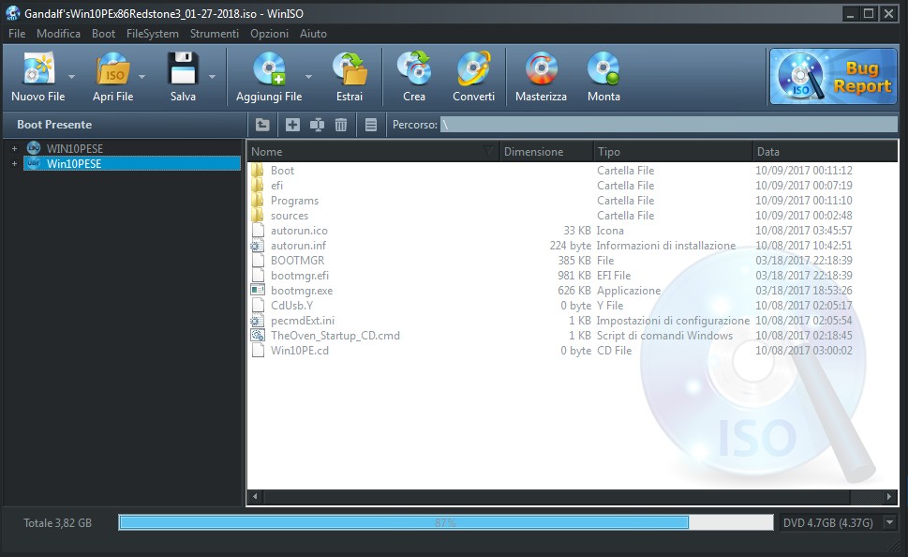This screenshot has width=908, height=557.
Task: Click the horizontal scrollbar left arrow
Action: [x=255, y=497]
